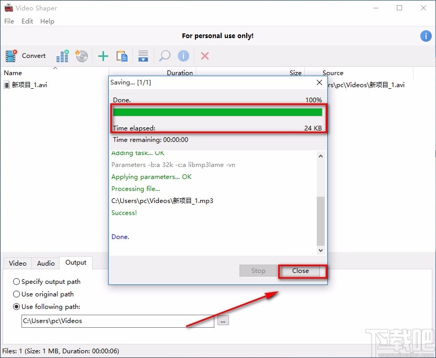The width and height of the screenshot is (436, 358).
Task: Switch to the Video tab
Action: pyautogui.click(x=18, y=263)
